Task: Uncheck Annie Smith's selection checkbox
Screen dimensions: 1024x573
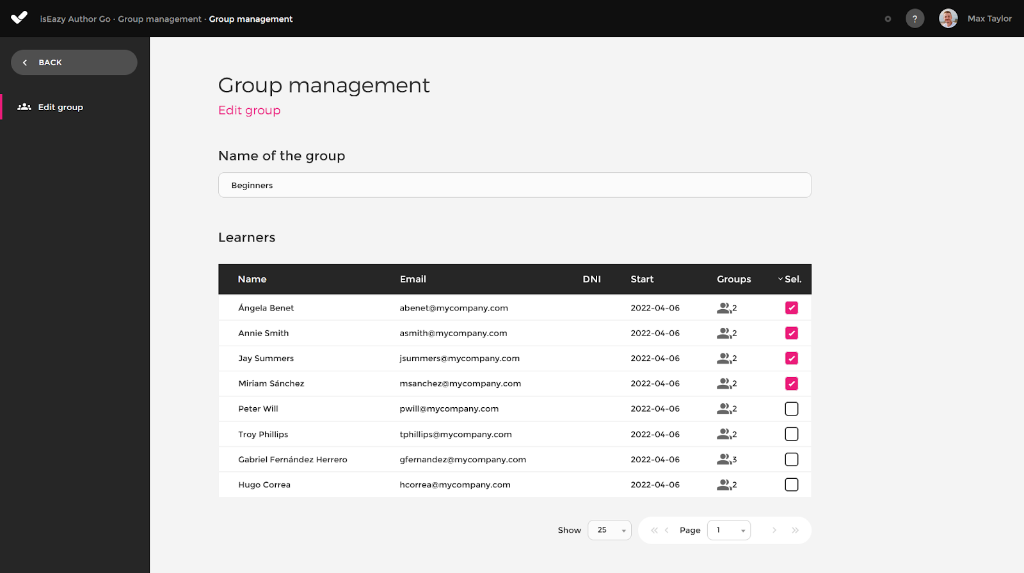Action: (792, 333)
